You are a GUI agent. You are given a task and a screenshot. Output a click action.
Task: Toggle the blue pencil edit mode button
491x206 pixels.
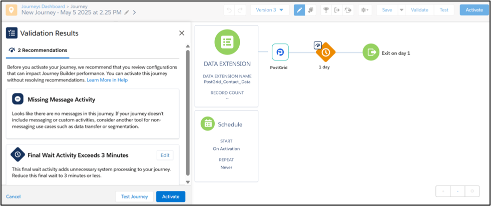[299, 10]
